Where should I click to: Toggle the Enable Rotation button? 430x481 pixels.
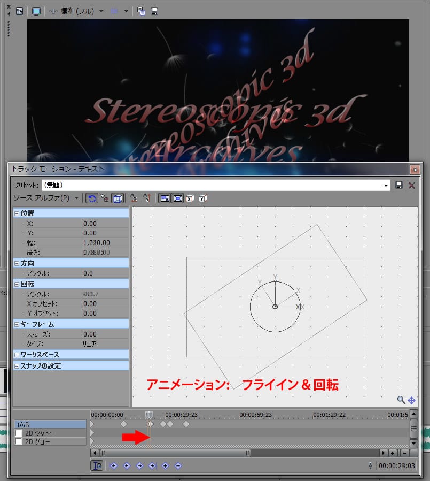pyautogui.click(x=91, y=198)
